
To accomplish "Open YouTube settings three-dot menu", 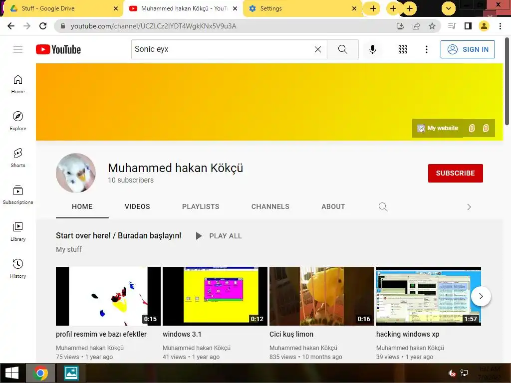I will 427,49.
